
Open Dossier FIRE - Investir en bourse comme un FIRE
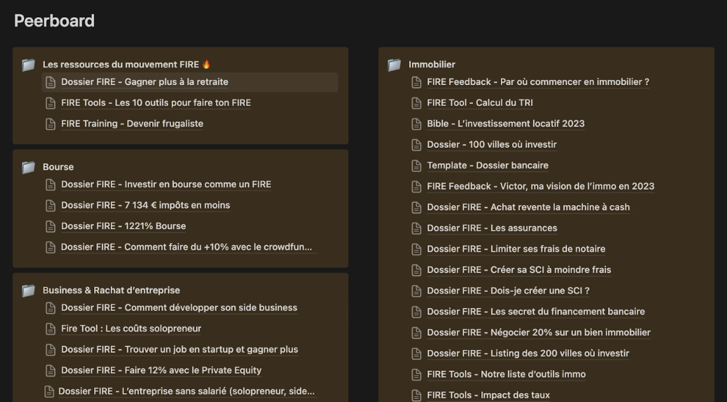tap(166, 184)
